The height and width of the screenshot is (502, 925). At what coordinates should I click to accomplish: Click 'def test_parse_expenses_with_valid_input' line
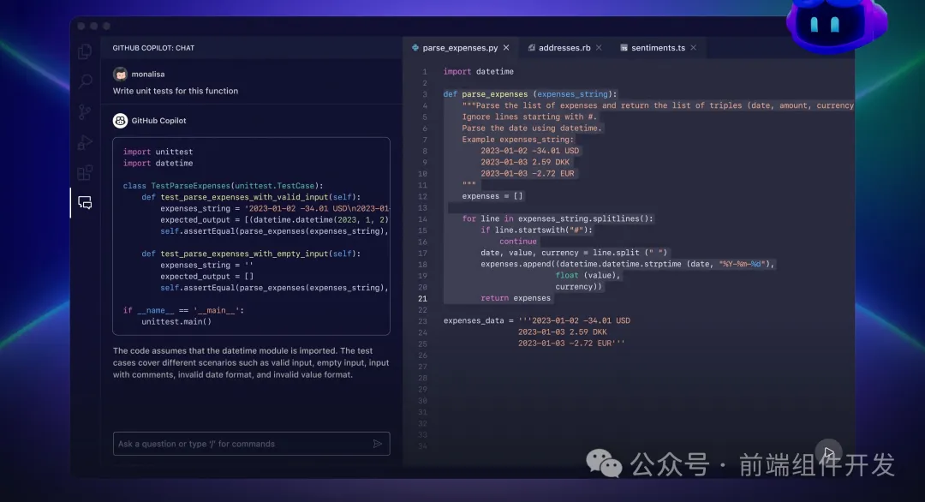(251, 197)
